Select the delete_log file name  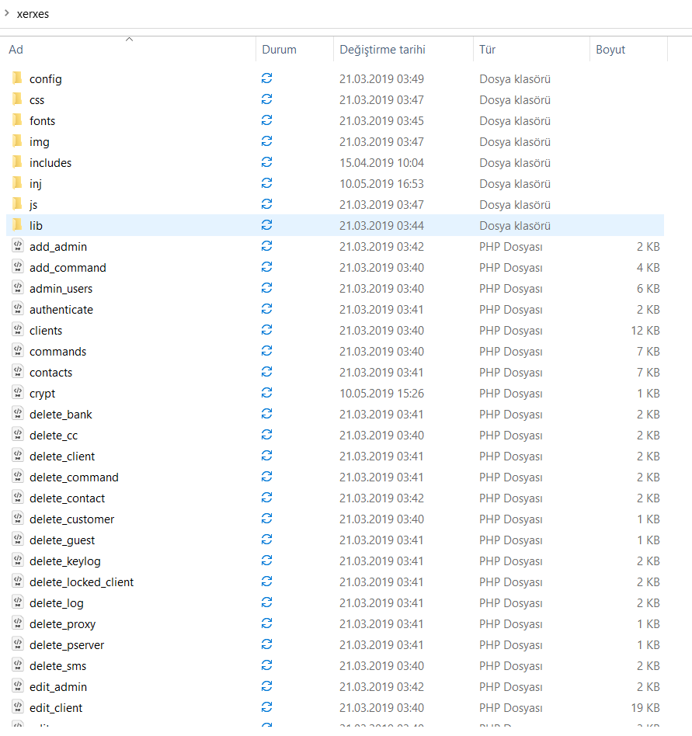pyautogui.click(x=57, y=603)
